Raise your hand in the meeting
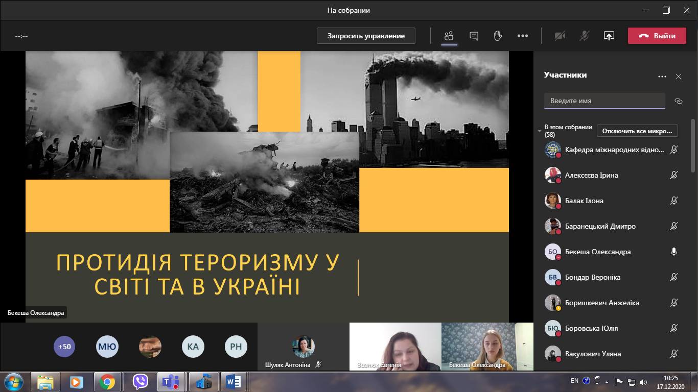Image resolution: width=698 pixels, height=392 pixels. 497,36
